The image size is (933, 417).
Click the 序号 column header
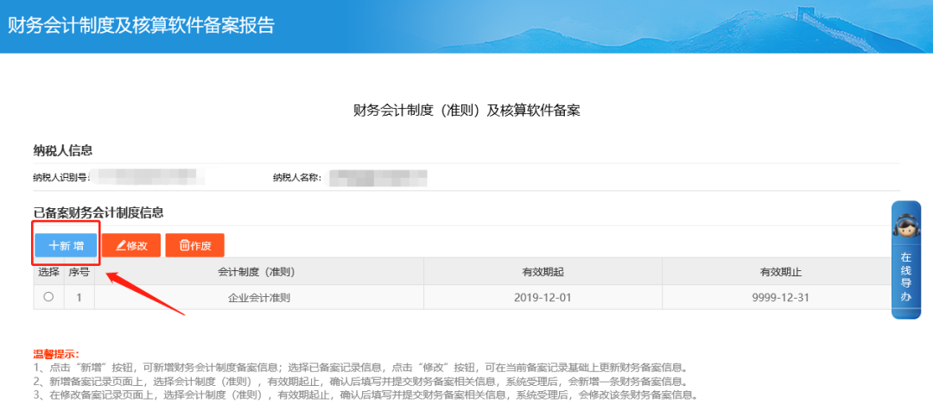[x=79, y=272]
